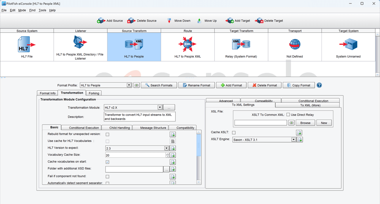Viewport: 380px width, 204px height.
Task: Toggle the Cache XSLT checkbox
Action: pos(234,133)
